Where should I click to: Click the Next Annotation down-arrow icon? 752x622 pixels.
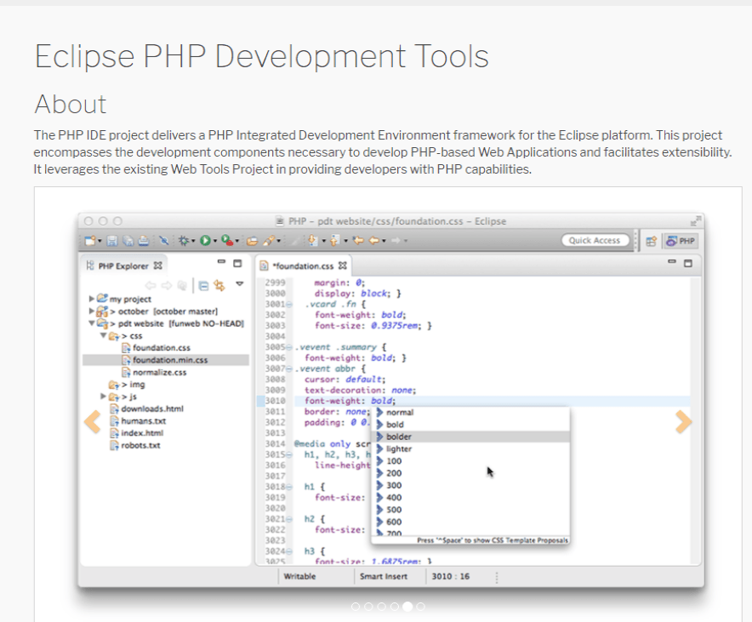click(x=313, y=241)
